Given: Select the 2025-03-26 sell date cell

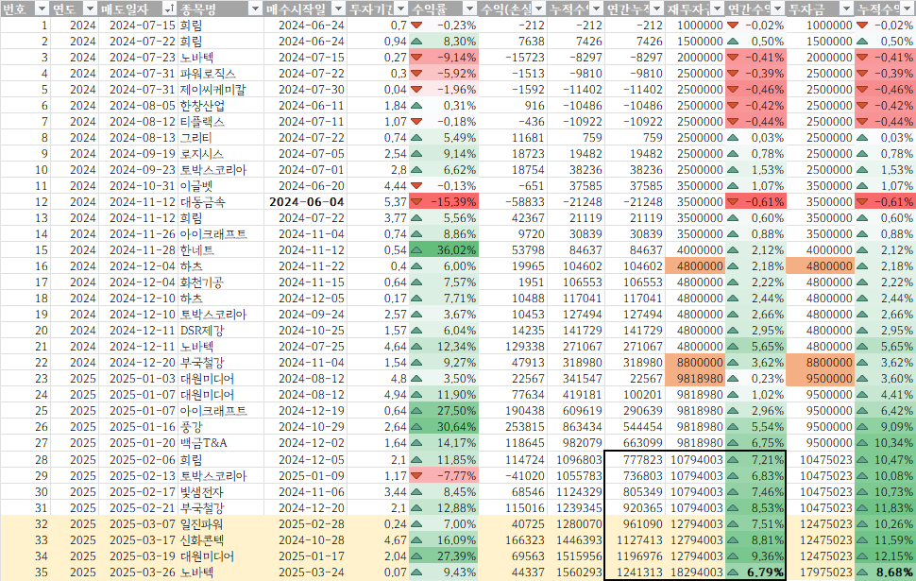Looking at the screenshot, I should click(138, 572).
